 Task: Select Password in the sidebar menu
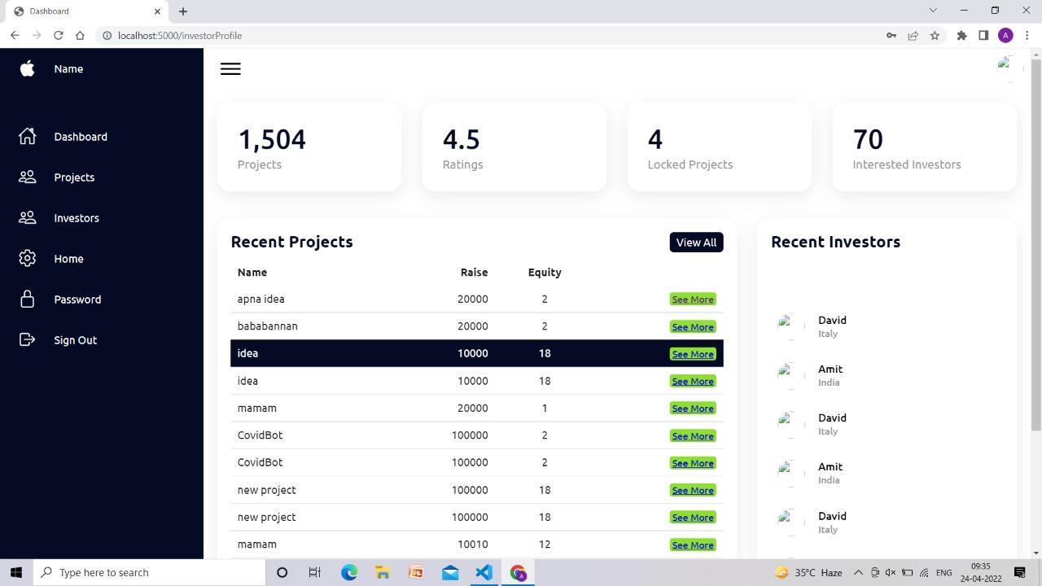click(x=77, y=300)
